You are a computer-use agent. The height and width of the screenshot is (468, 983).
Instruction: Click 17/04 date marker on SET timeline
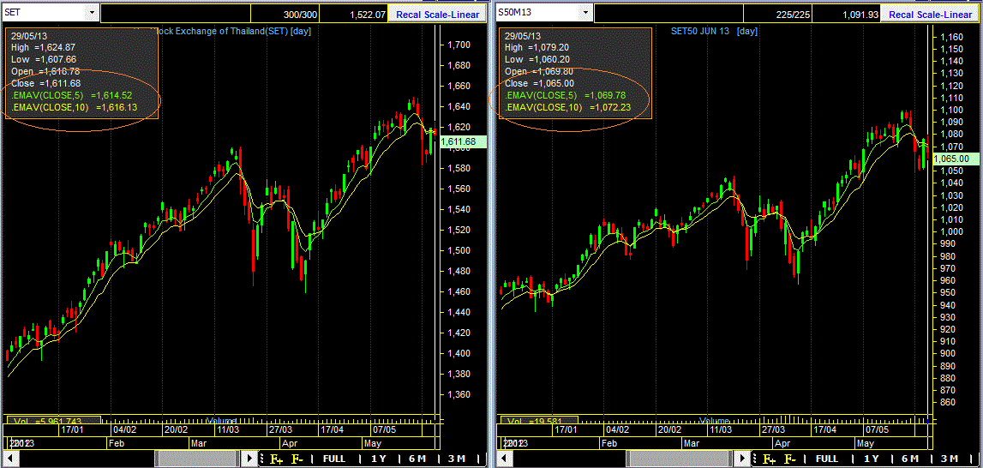(x=333, y=429)
